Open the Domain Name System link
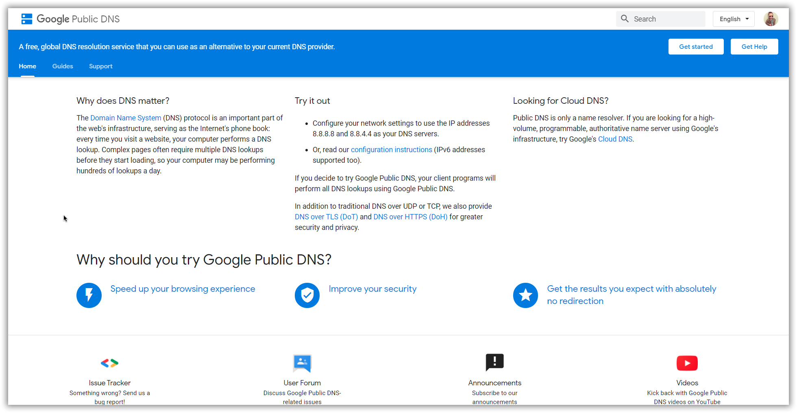797x413 pixels. (126, 118)
